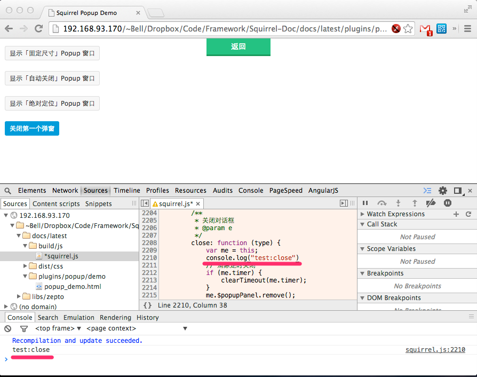The image size is (477, 377).
Task: Expand the (no domain) node
Action: [x=6, y=307]
